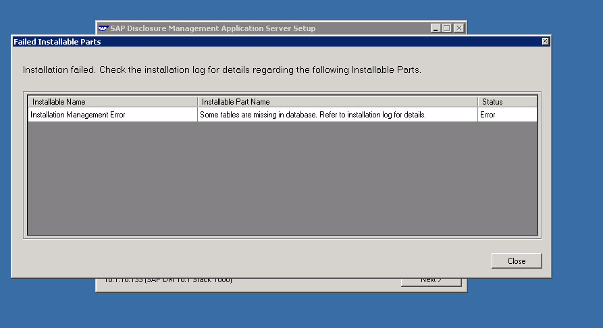Click the Next button in the Setup window

coord(431,282)
